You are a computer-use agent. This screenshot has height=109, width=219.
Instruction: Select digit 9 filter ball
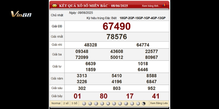138,103
